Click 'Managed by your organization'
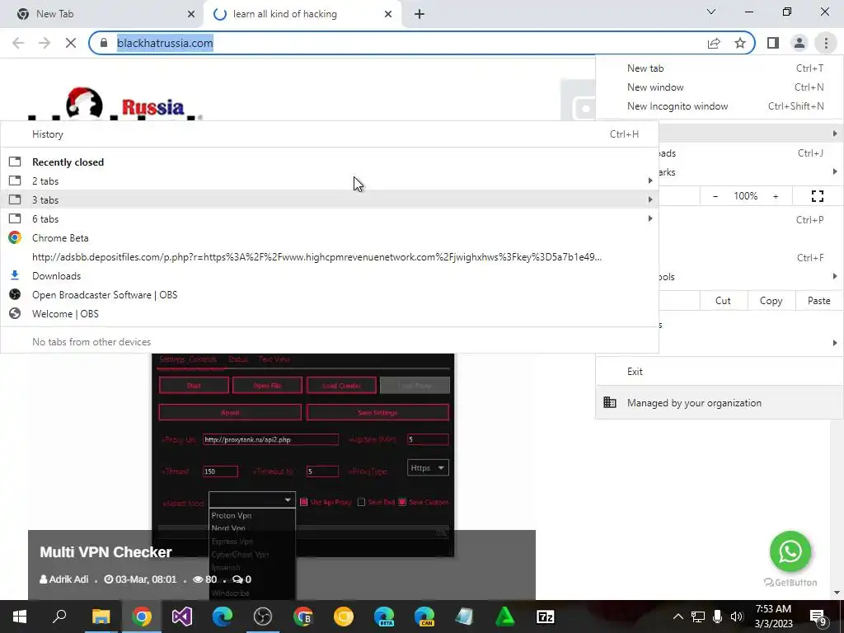This screenshot has width=844, height=633. 720,402
